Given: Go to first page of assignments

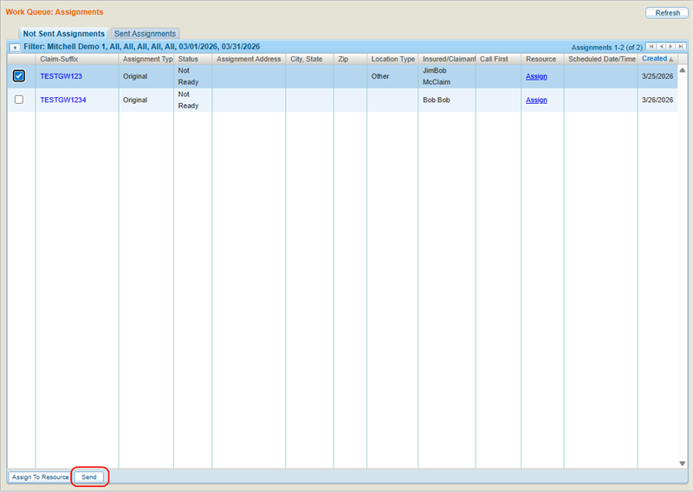Looking at the screenshot, I should (651, 47).
